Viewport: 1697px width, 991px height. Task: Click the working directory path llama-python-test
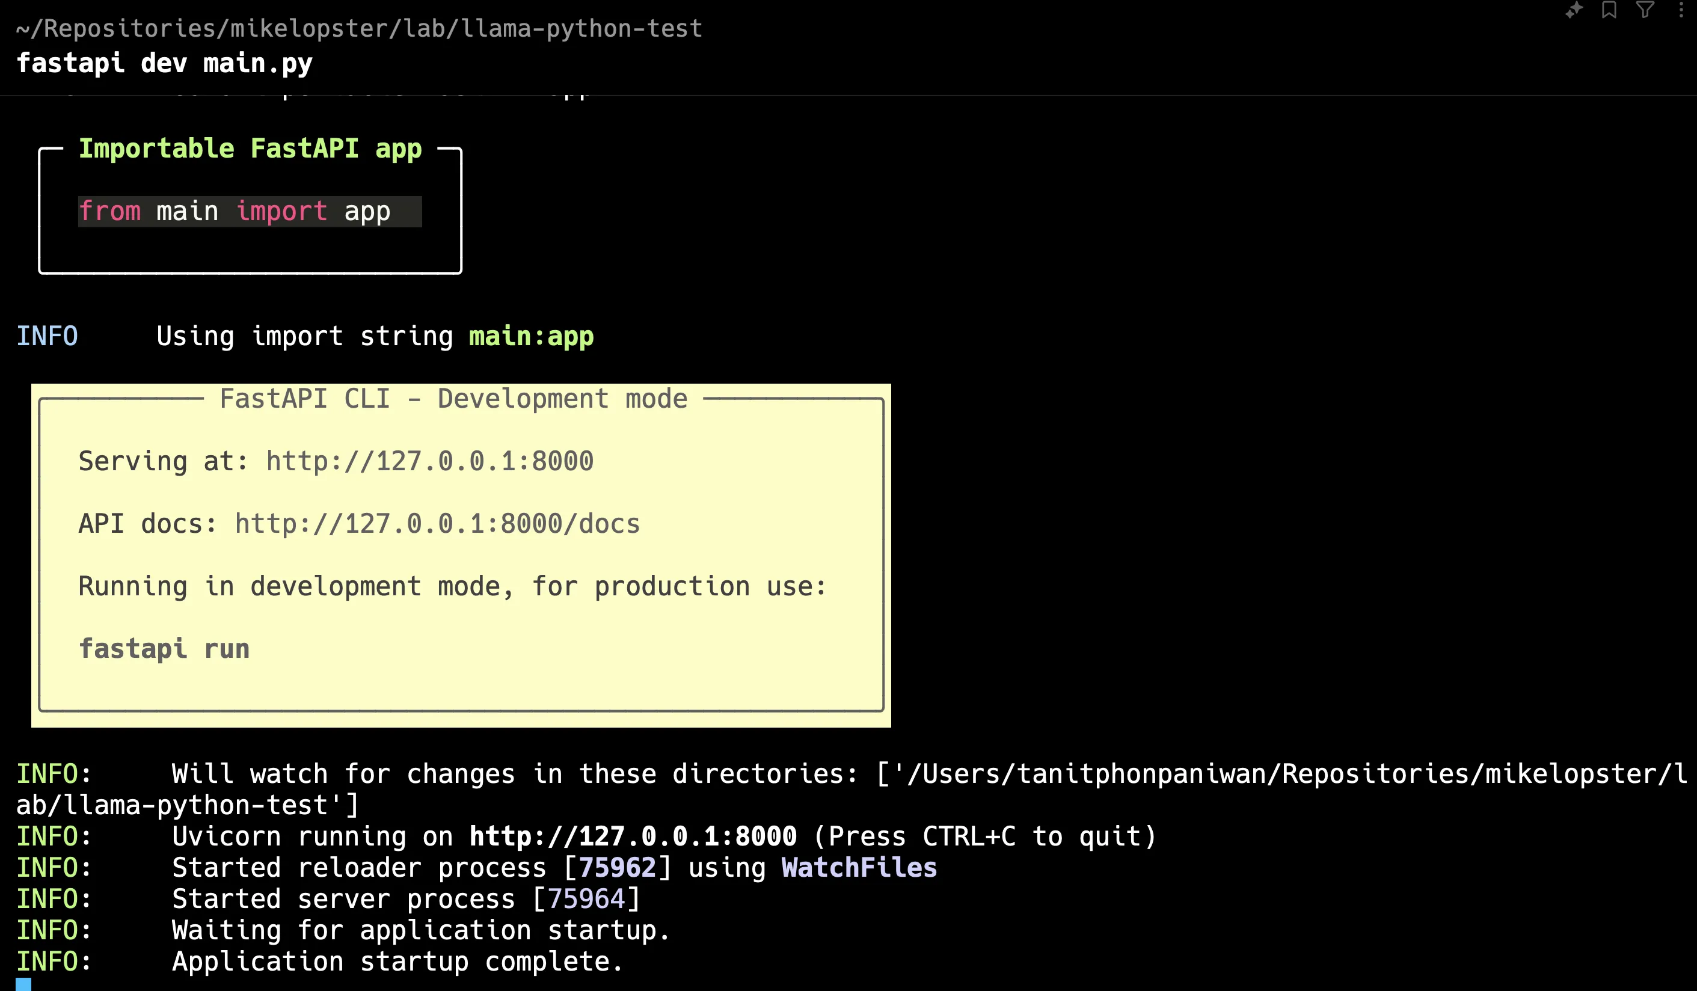(x=359, y=28)
